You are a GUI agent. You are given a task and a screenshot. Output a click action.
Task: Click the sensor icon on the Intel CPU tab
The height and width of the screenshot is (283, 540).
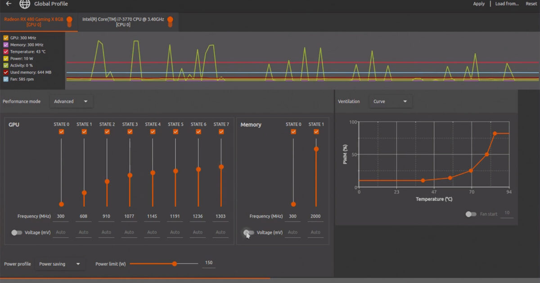[170, 21]
